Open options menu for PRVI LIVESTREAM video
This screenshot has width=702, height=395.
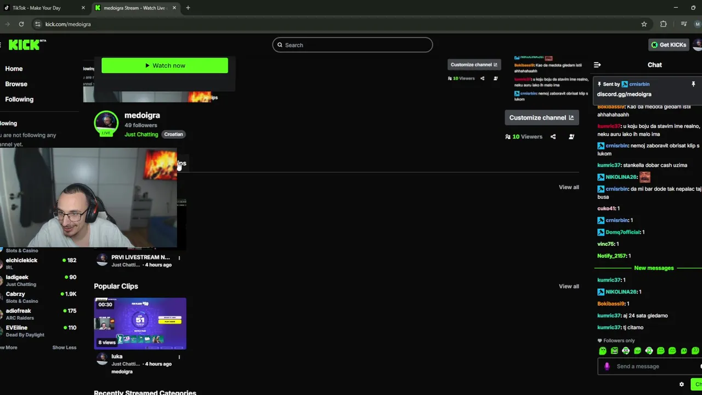point(179,258)
